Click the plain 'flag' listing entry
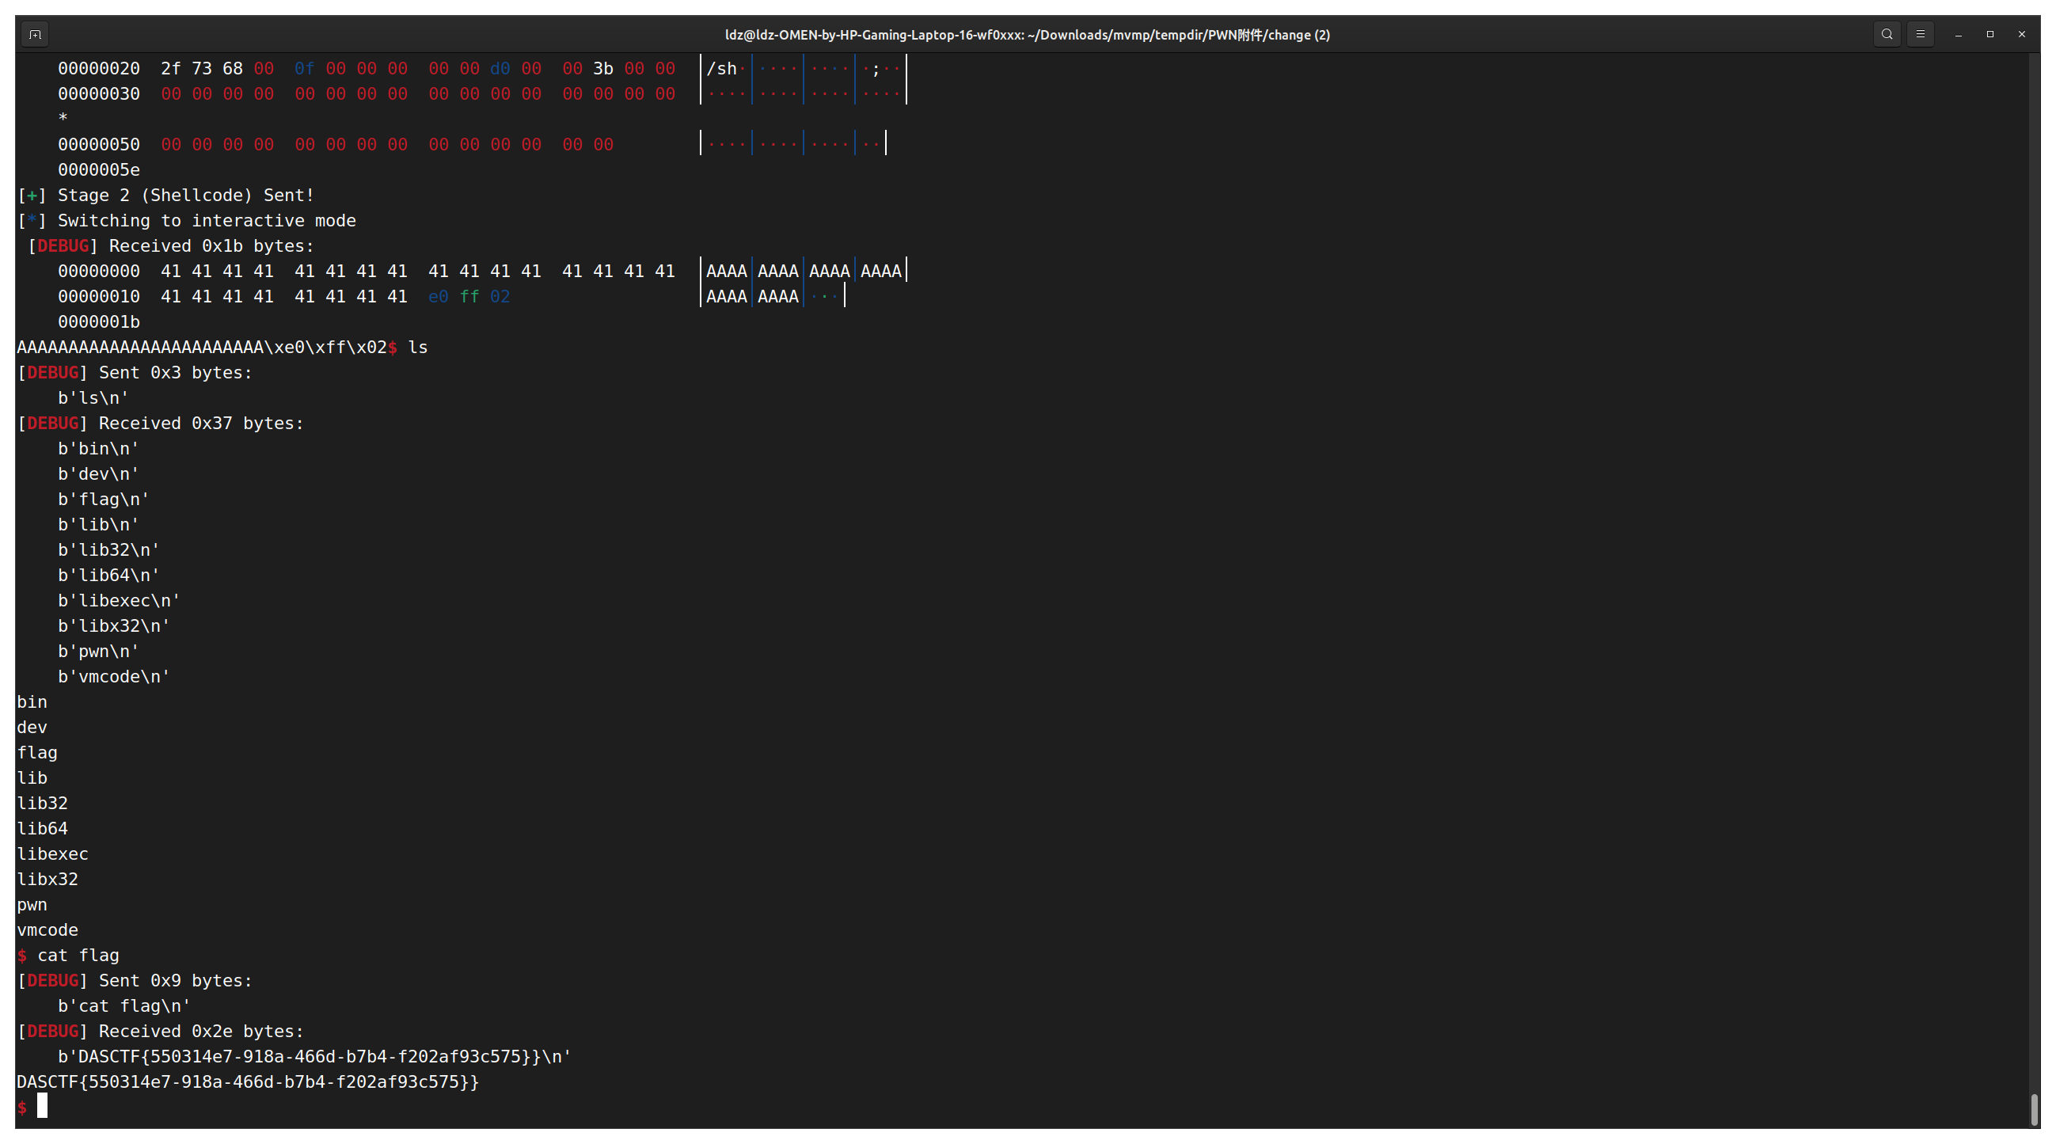 (37, 753)
